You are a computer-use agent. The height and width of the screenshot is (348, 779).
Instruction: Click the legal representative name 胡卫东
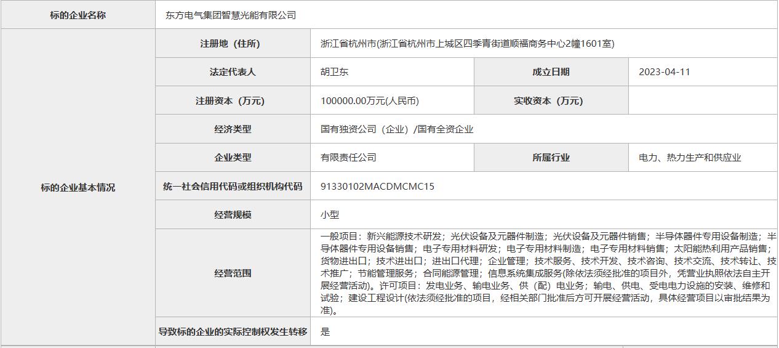click(x=335, y=72)
